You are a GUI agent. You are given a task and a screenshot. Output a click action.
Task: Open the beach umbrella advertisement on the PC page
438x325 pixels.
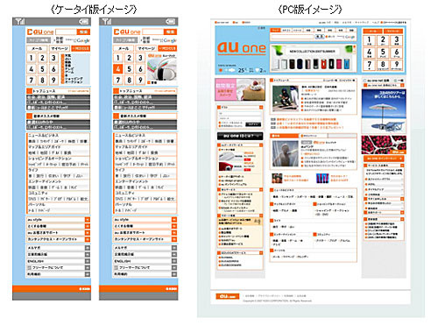point(384,111)
